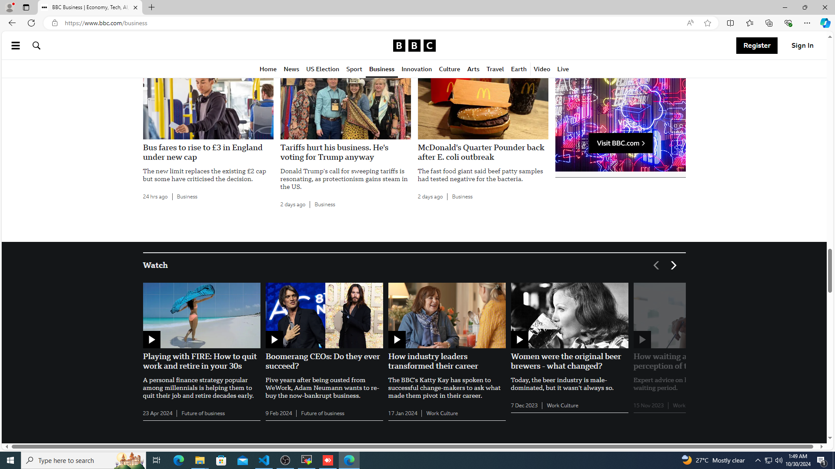Screen dimensions: 835x469
Task: Open the BBC hamburger menu
Action: 16,46
